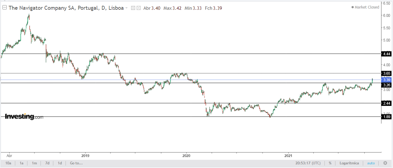This screenshot has height=168, width=393.
Task: Click the Abr 3.40 open value
Action: 152,8
